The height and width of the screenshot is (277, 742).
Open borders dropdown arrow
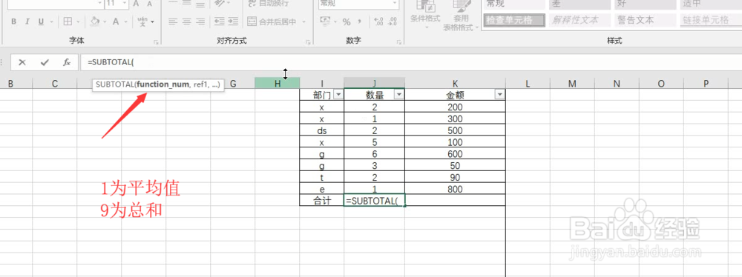(79, 21)
